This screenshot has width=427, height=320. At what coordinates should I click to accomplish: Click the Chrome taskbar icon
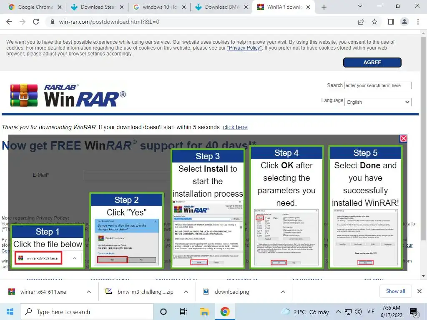click(x=225, y=312)
